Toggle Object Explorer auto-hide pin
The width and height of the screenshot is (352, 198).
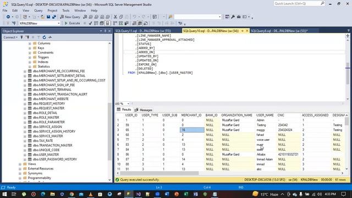[105, 31]
